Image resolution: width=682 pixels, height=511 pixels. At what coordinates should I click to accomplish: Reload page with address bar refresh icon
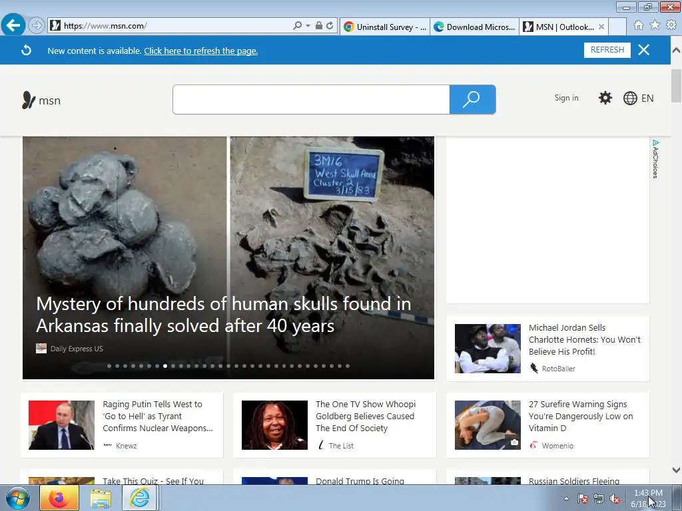330,26
